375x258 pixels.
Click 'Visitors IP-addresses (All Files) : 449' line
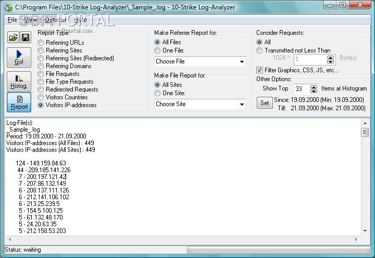click(50, 143)
